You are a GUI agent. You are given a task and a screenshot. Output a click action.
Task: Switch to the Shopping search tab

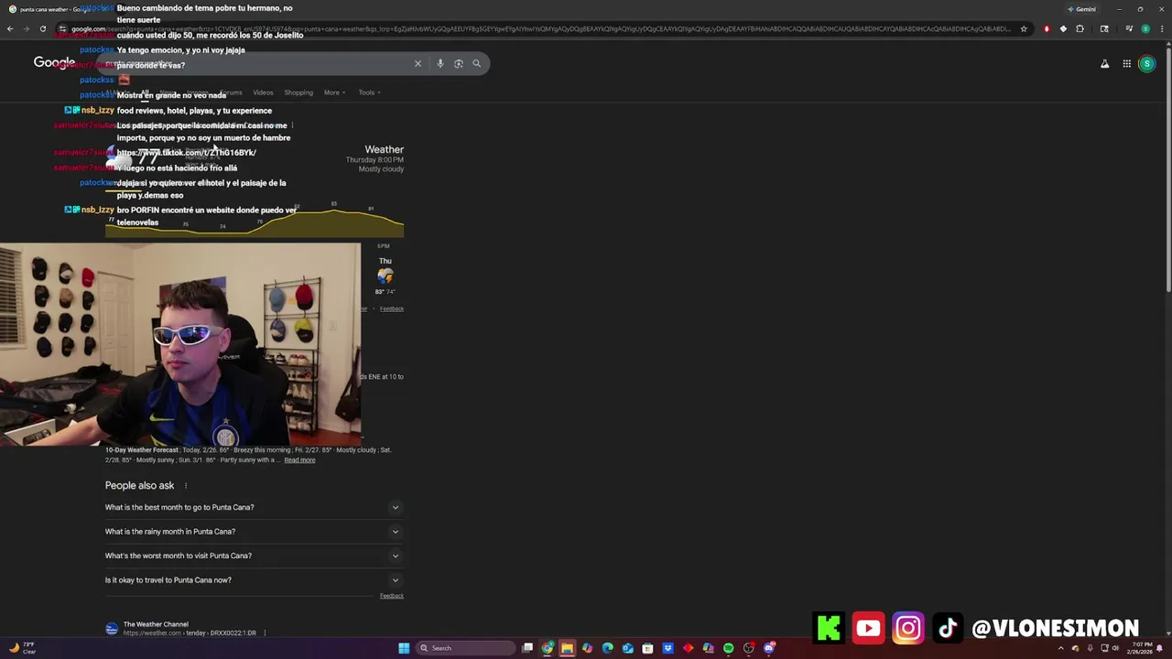[298, 92]
